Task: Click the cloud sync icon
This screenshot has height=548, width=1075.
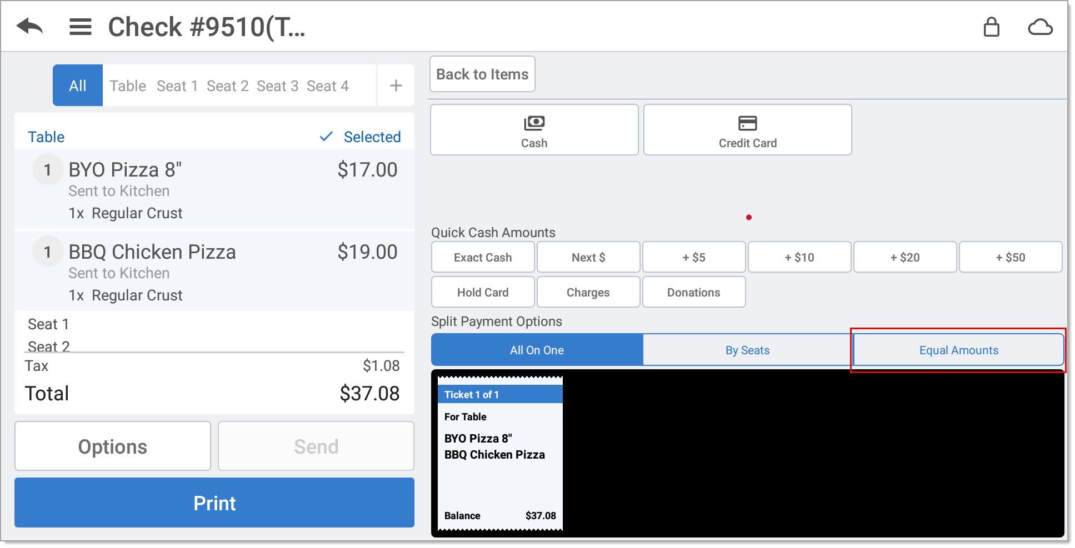Action: 1042,26
